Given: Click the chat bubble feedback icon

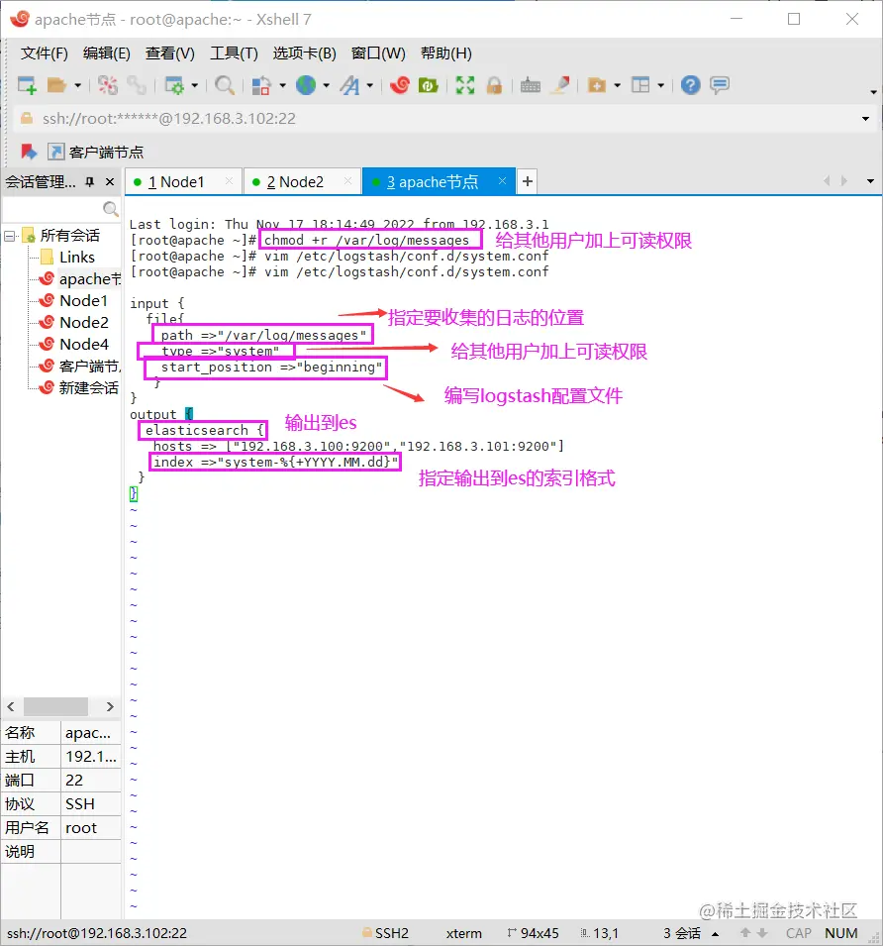Looking at the screenshot, I should tap(720, 85).
